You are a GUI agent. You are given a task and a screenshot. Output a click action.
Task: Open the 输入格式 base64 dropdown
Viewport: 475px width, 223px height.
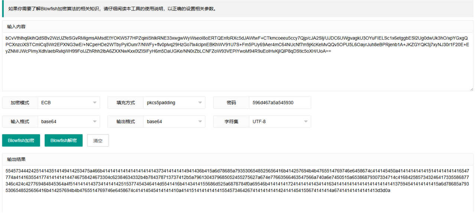click(69, 122)
